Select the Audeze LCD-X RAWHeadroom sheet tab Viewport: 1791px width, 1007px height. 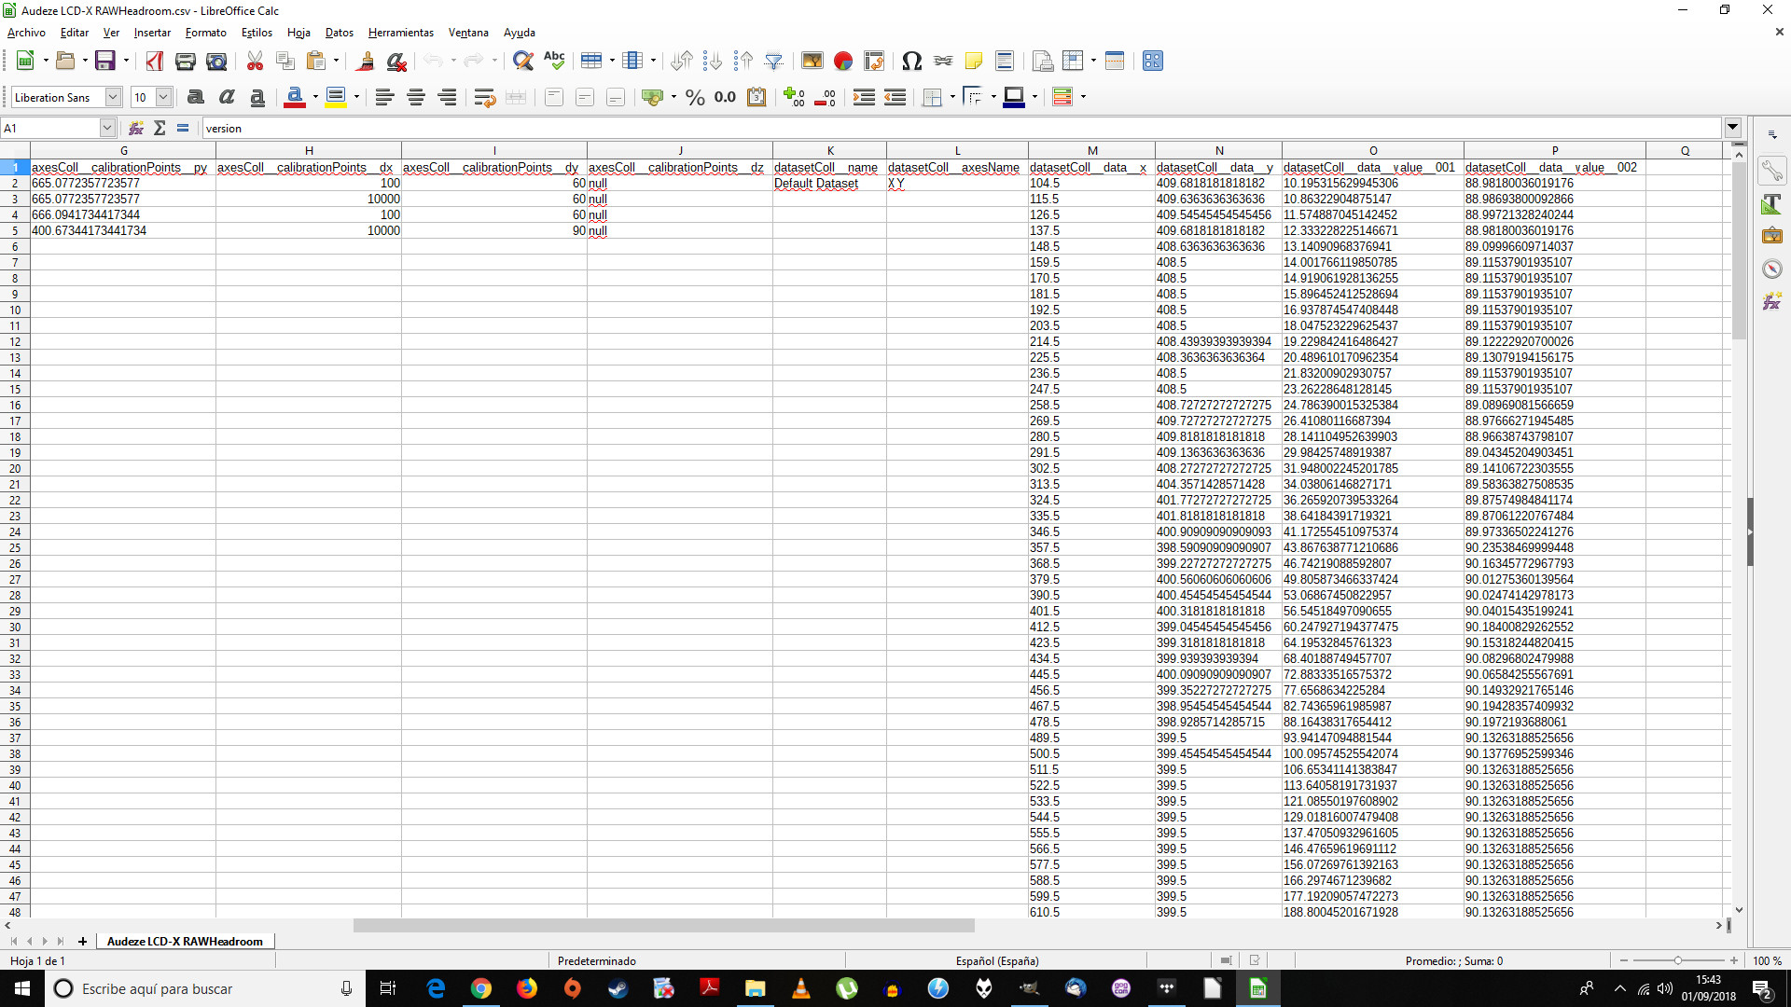pos(185,941)
